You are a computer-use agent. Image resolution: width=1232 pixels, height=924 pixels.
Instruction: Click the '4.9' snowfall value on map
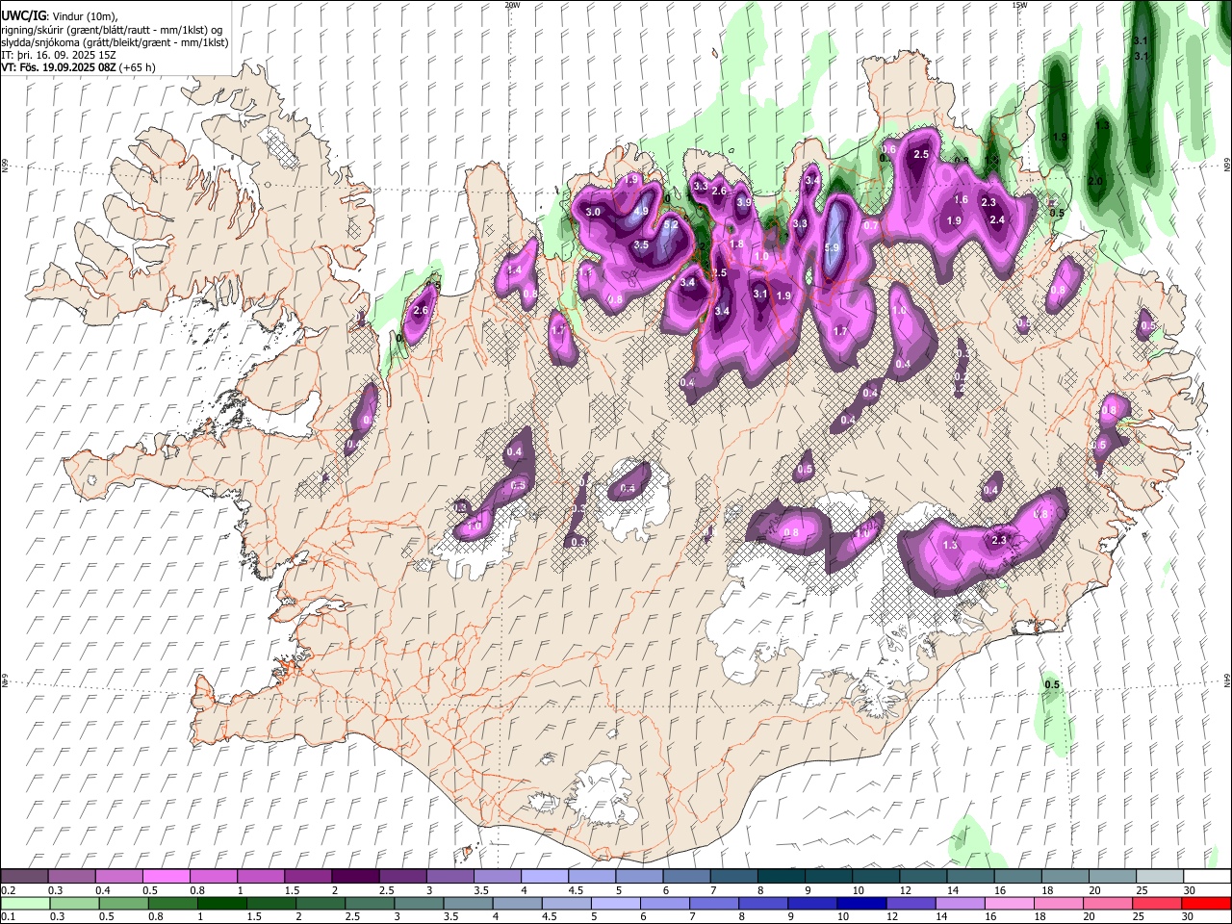(x=641, y=211)
